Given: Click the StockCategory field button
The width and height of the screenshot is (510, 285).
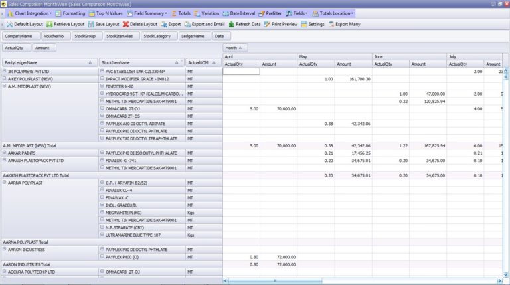Looking at the screenshot, I should pyautogui.click(x=157, y=36).
